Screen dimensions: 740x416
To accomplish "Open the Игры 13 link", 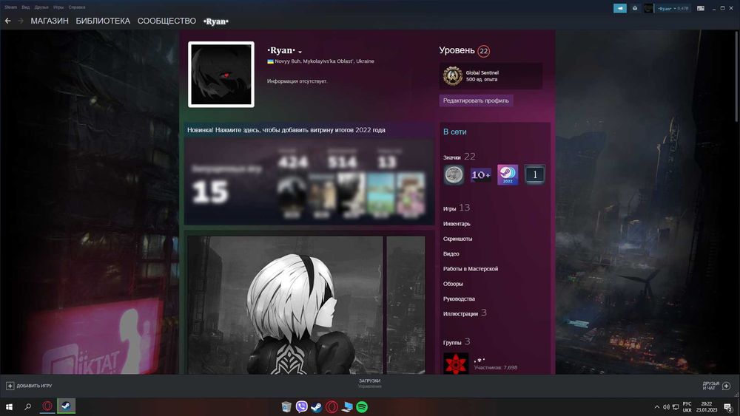I will (x=457, y=208).
